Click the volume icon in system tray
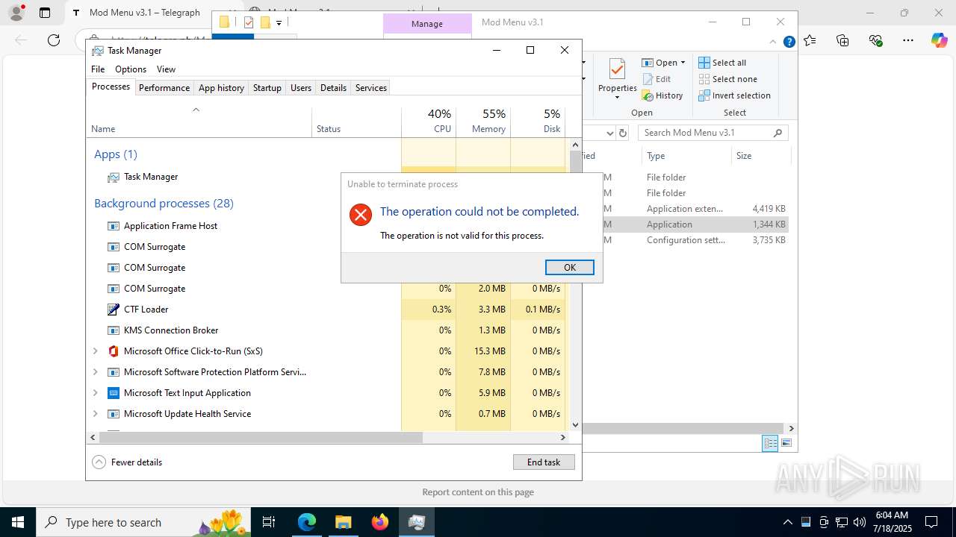 pos(859,522)
